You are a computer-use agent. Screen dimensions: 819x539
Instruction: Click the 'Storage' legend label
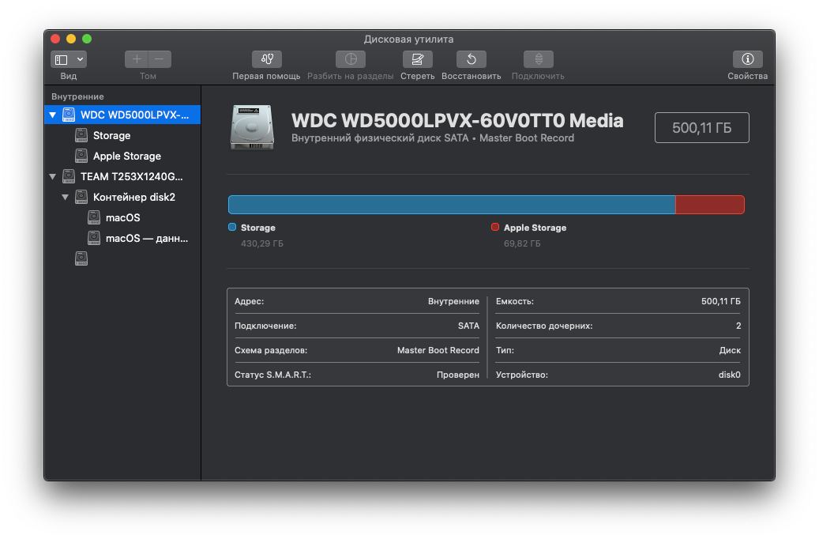coord(258,228)
